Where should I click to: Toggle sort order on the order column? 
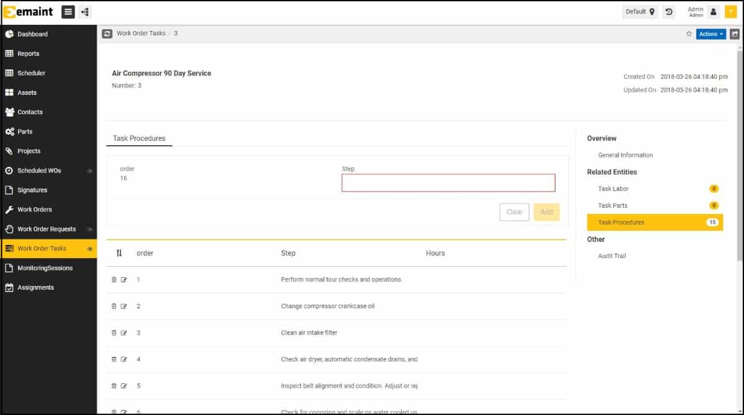pos(118,252)
